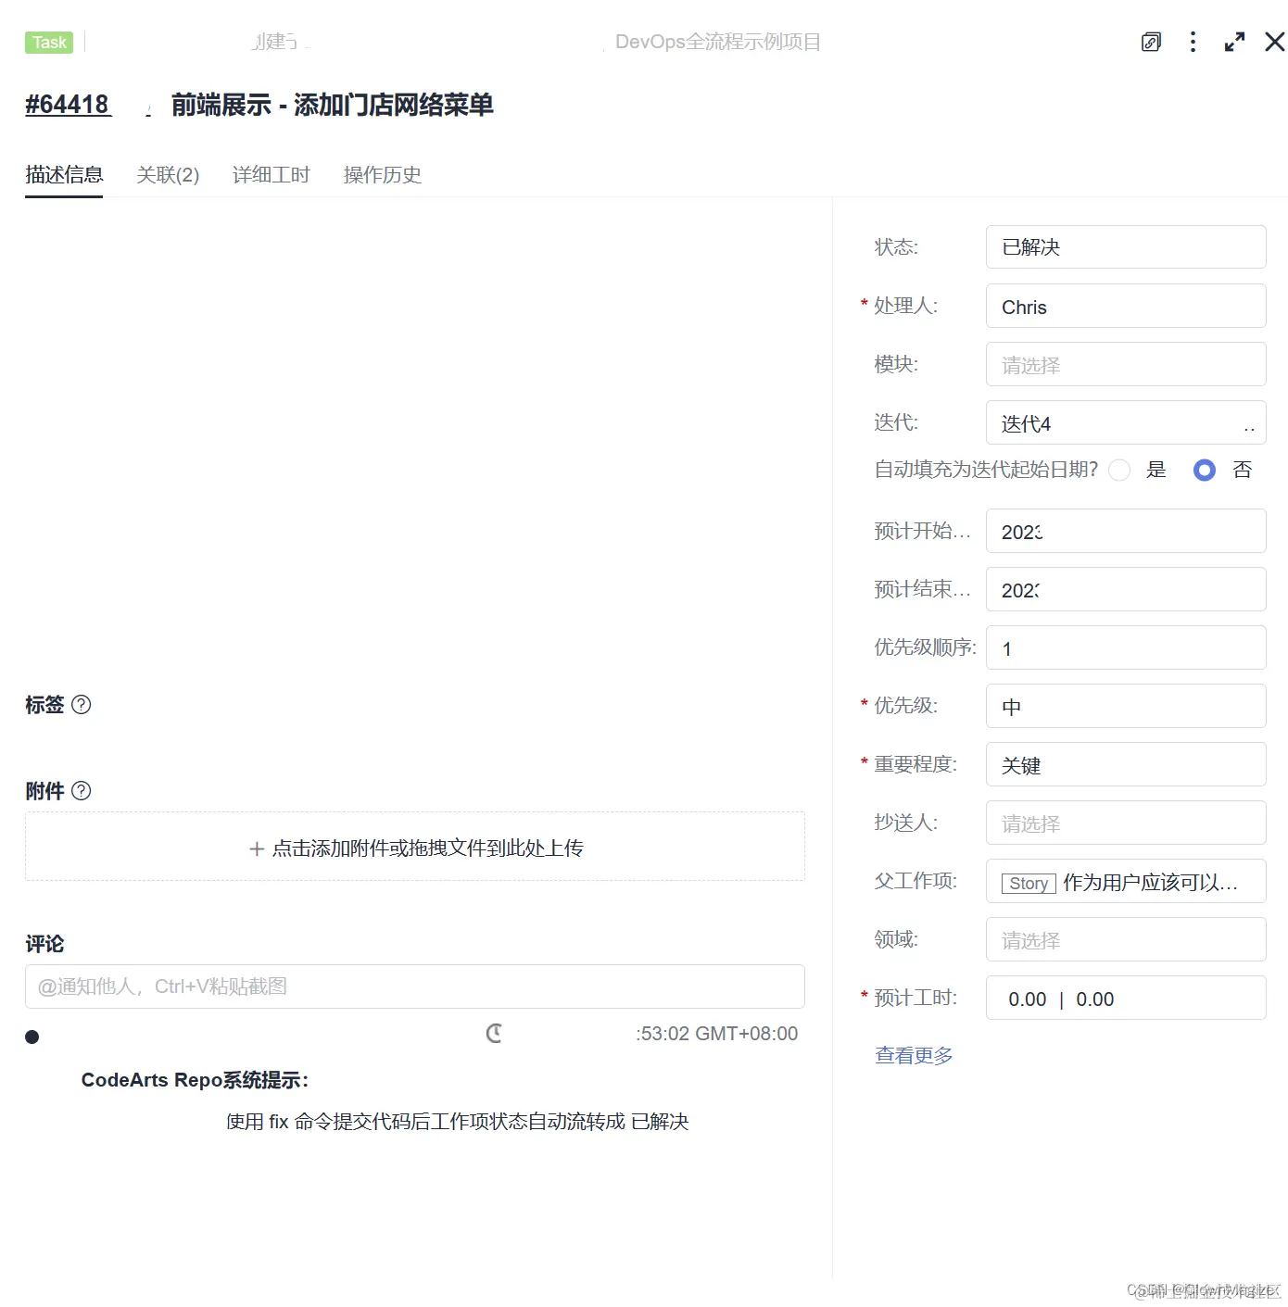Select 否 for 自动填充为迭代起始日期
The image size is (1288, 1307).
click(x=1204, y=470)
